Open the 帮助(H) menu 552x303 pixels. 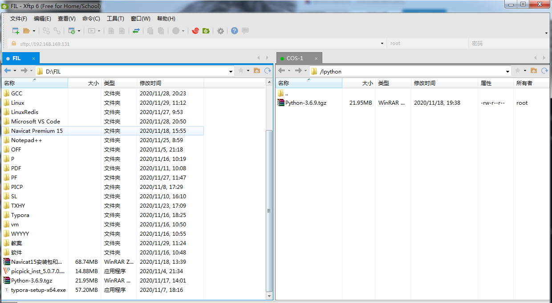coord(166,19)
